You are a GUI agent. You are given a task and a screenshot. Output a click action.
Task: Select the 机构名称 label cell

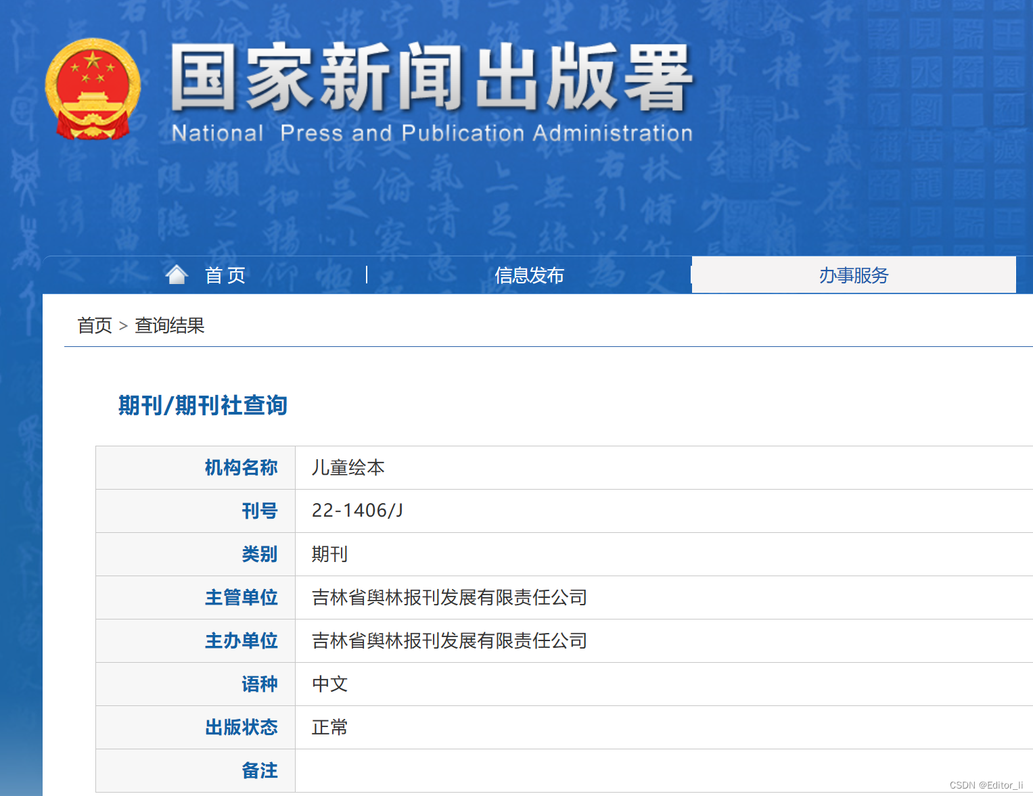pos(196,468)
